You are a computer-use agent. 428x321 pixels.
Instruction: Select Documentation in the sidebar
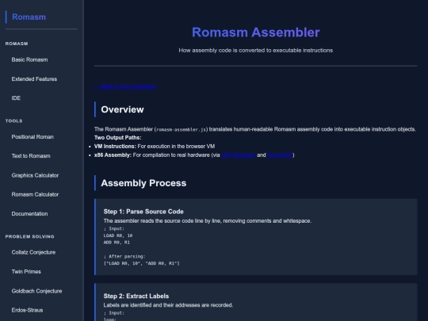pos(29,214)
